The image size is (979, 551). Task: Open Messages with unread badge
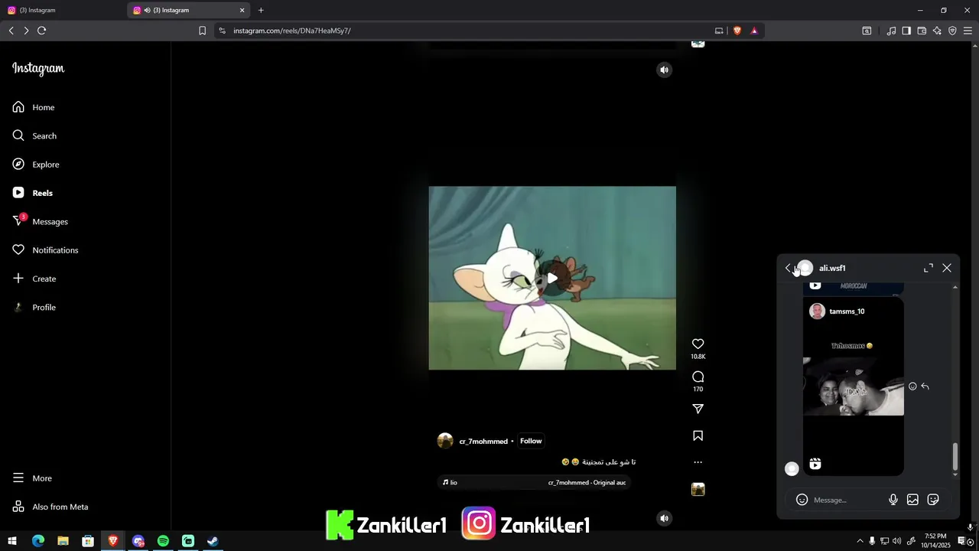point(50,221)
